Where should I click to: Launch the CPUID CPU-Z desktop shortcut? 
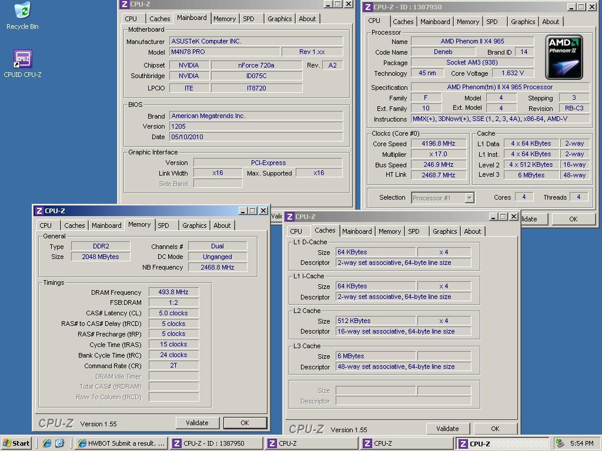23,63
